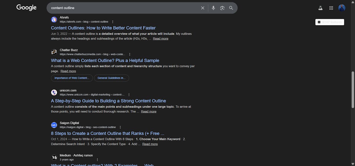This screenshot has width=355, height=166.
Task: Clear the search query with X
Action: click(x=203, y=8)
